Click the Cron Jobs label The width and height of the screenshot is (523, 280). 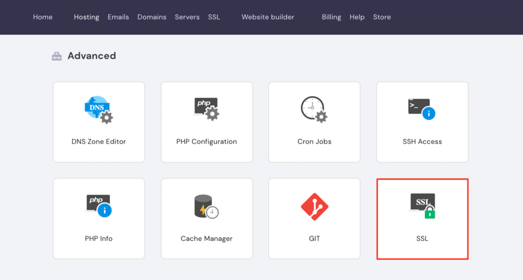click(314, 142)
